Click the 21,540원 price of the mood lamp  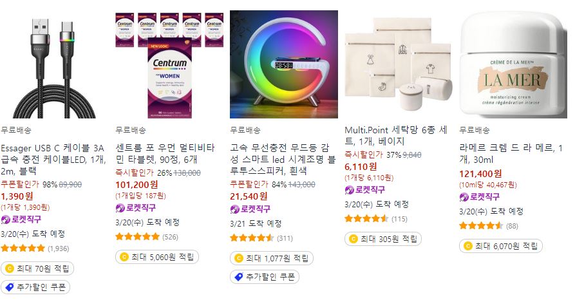point(249,196)
